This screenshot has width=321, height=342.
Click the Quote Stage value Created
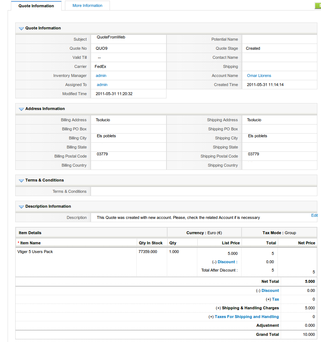pos(253,48)
